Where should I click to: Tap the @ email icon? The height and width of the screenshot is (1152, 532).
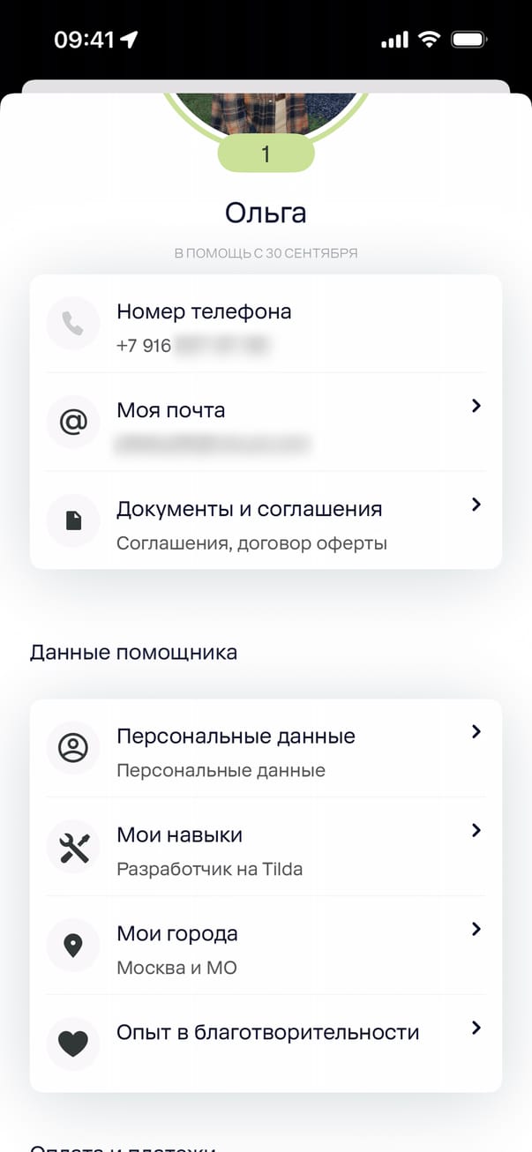[x=72, y=423]
